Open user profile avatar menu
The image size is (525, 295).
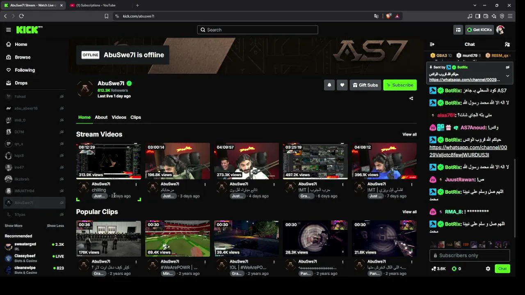[x=500, y=29]
